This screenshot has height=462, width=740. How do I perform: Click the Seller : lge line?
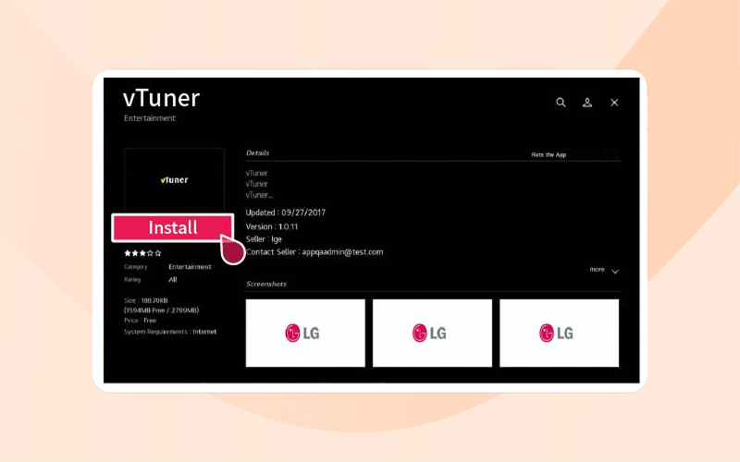coord(264,239)
